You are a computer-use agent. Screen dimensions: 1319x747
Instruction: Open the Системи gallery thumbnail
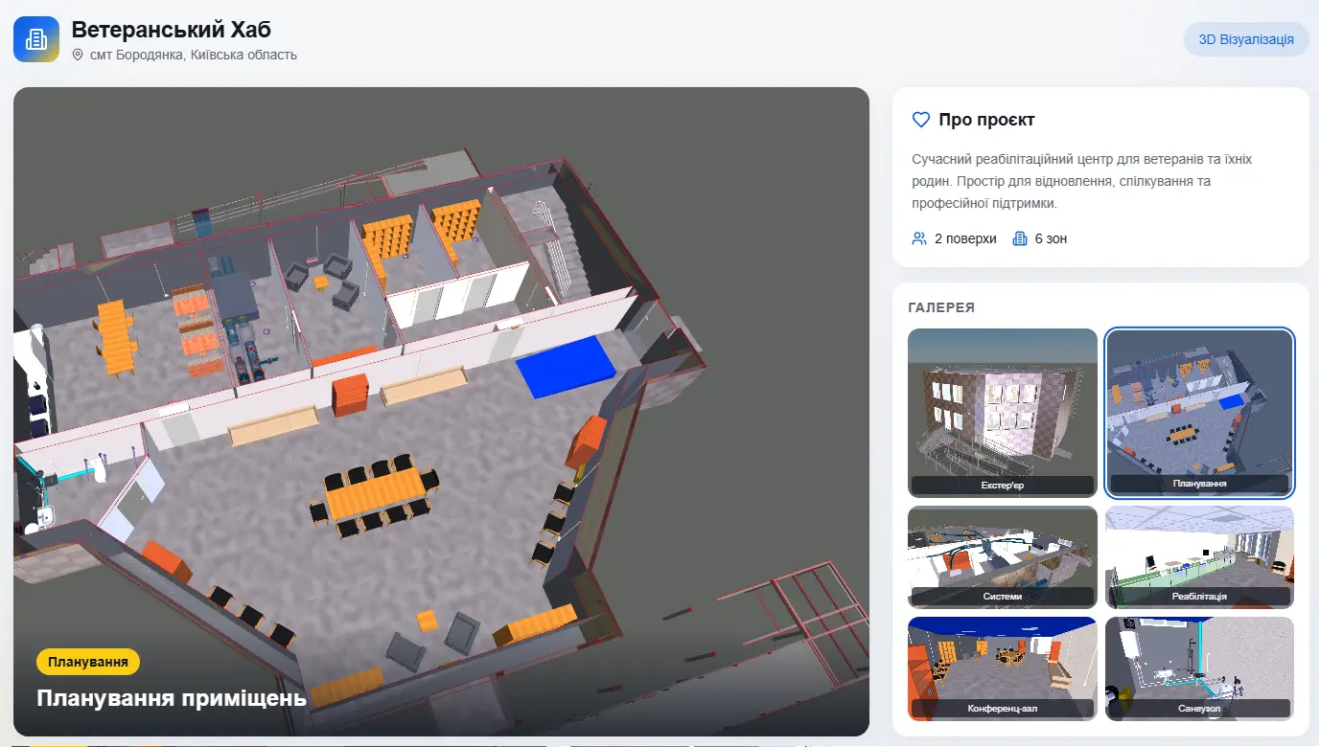click(1003, 557)
